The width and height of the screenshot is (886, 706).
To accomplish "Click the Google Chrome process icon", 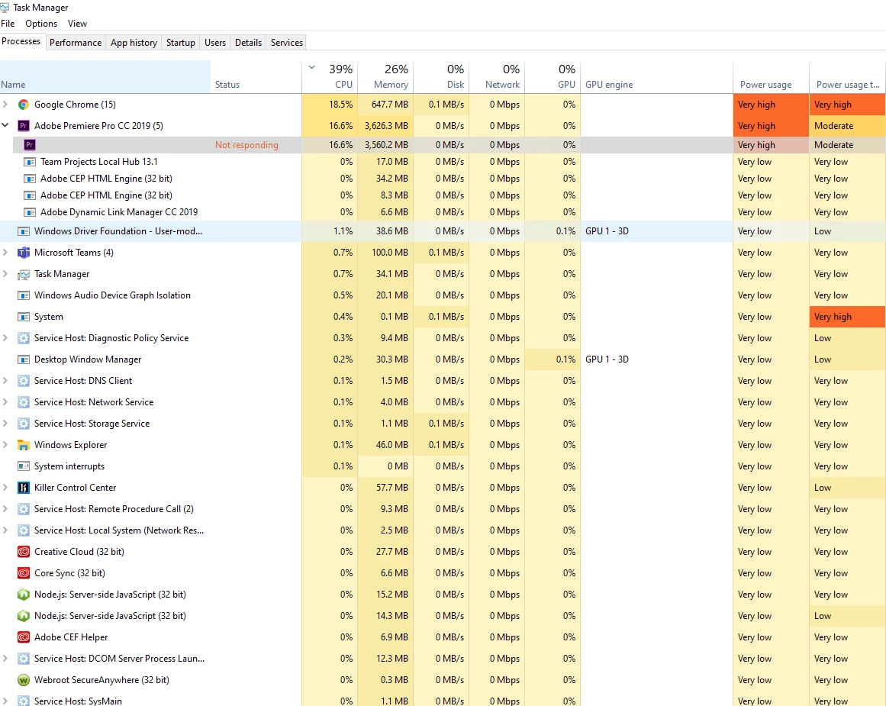I will [x=23, y=105].
